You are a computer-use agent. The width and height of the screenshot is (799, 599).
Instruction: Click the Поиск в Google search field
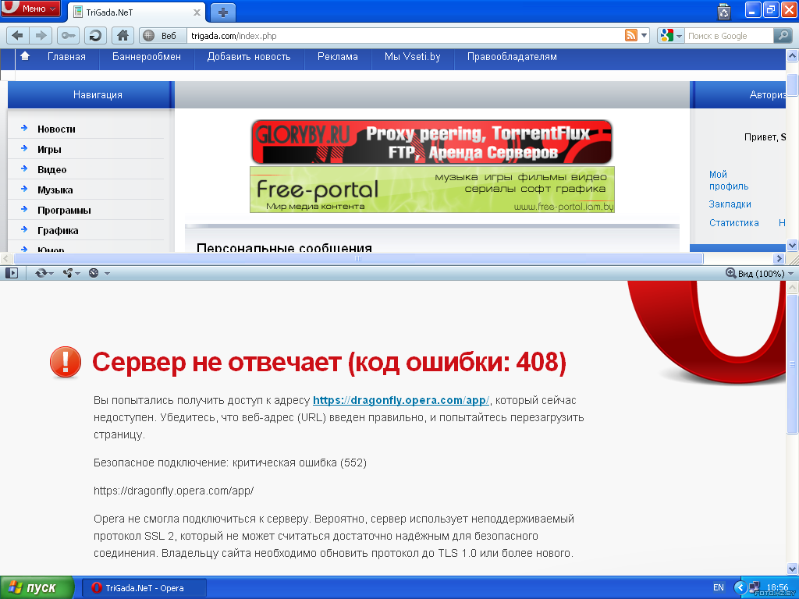pos(729,36)
